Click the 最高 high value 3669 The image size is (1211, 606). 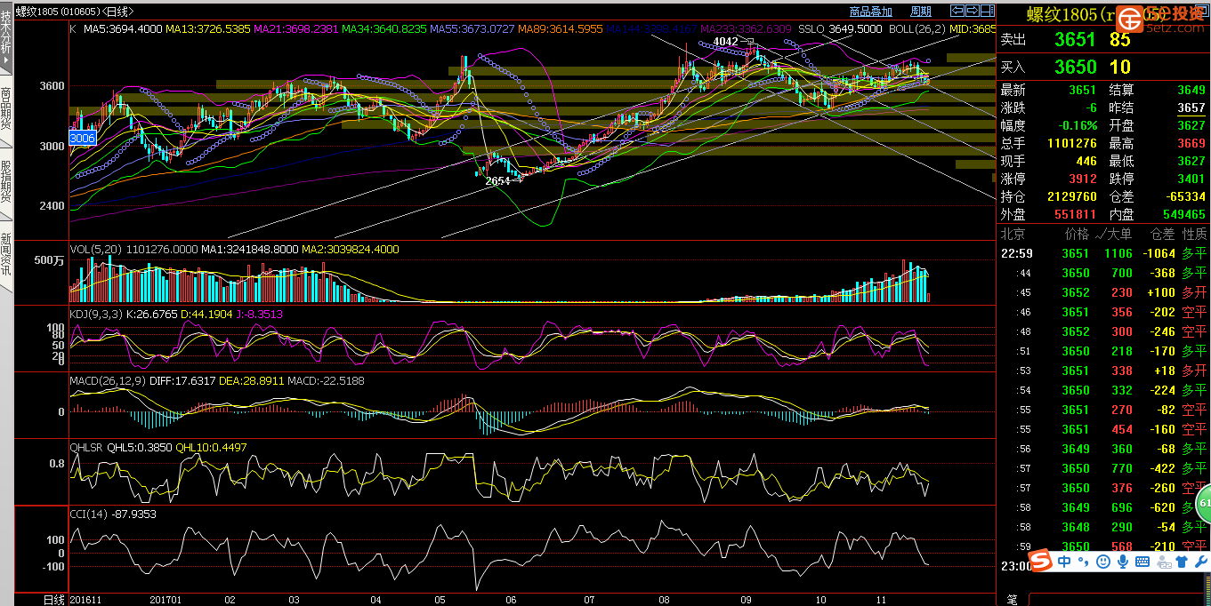tap(1191, 143)
